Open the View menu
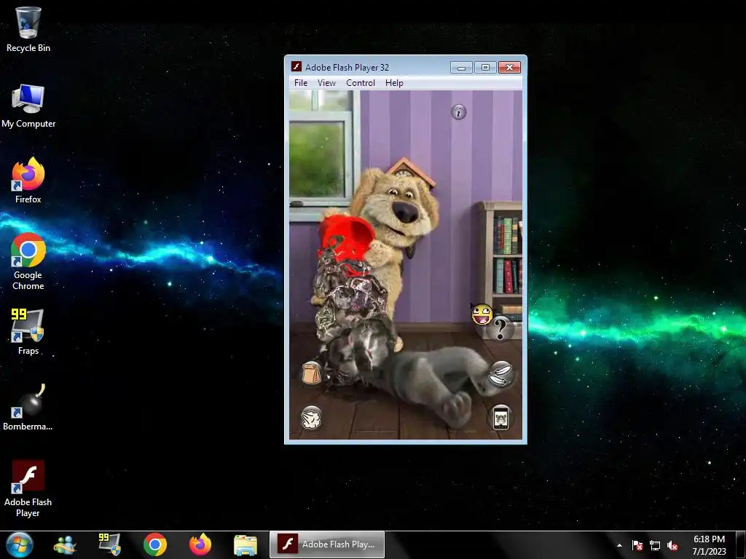 (x=326, y=83)
